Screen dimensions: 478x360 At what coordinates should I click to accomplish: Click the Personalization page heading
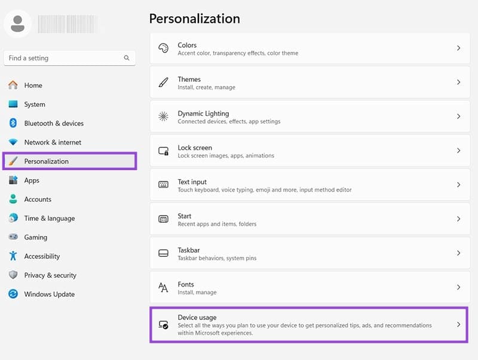(195, 19)
